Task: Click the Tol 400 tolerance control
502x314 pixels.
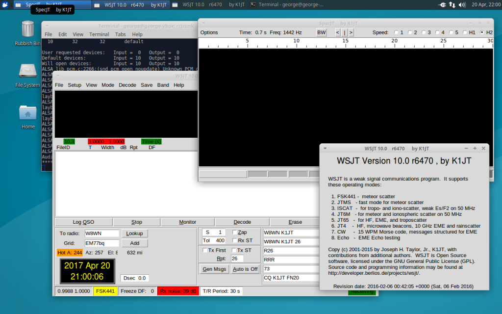Action: 214,240
